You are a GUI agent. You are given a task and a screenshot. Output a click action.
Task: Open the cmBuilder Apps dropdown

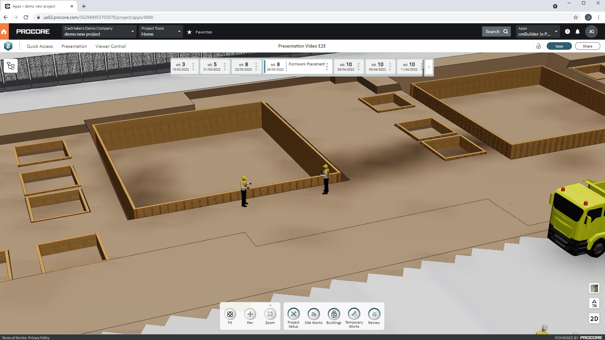click(556, 31)
